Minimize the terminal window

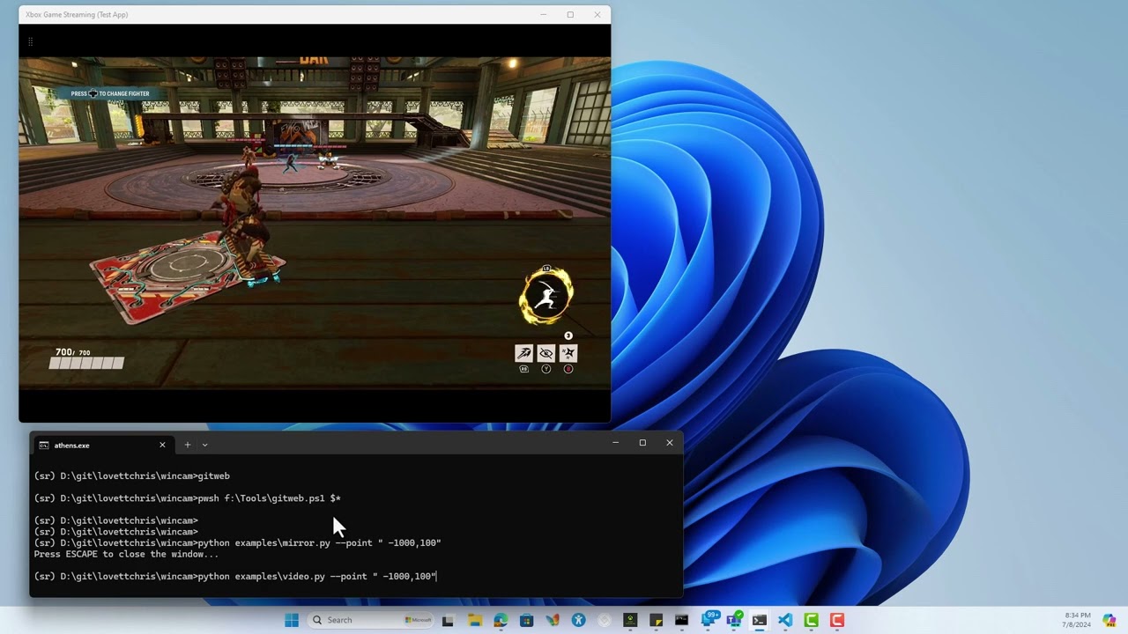(x=615, y=442)
